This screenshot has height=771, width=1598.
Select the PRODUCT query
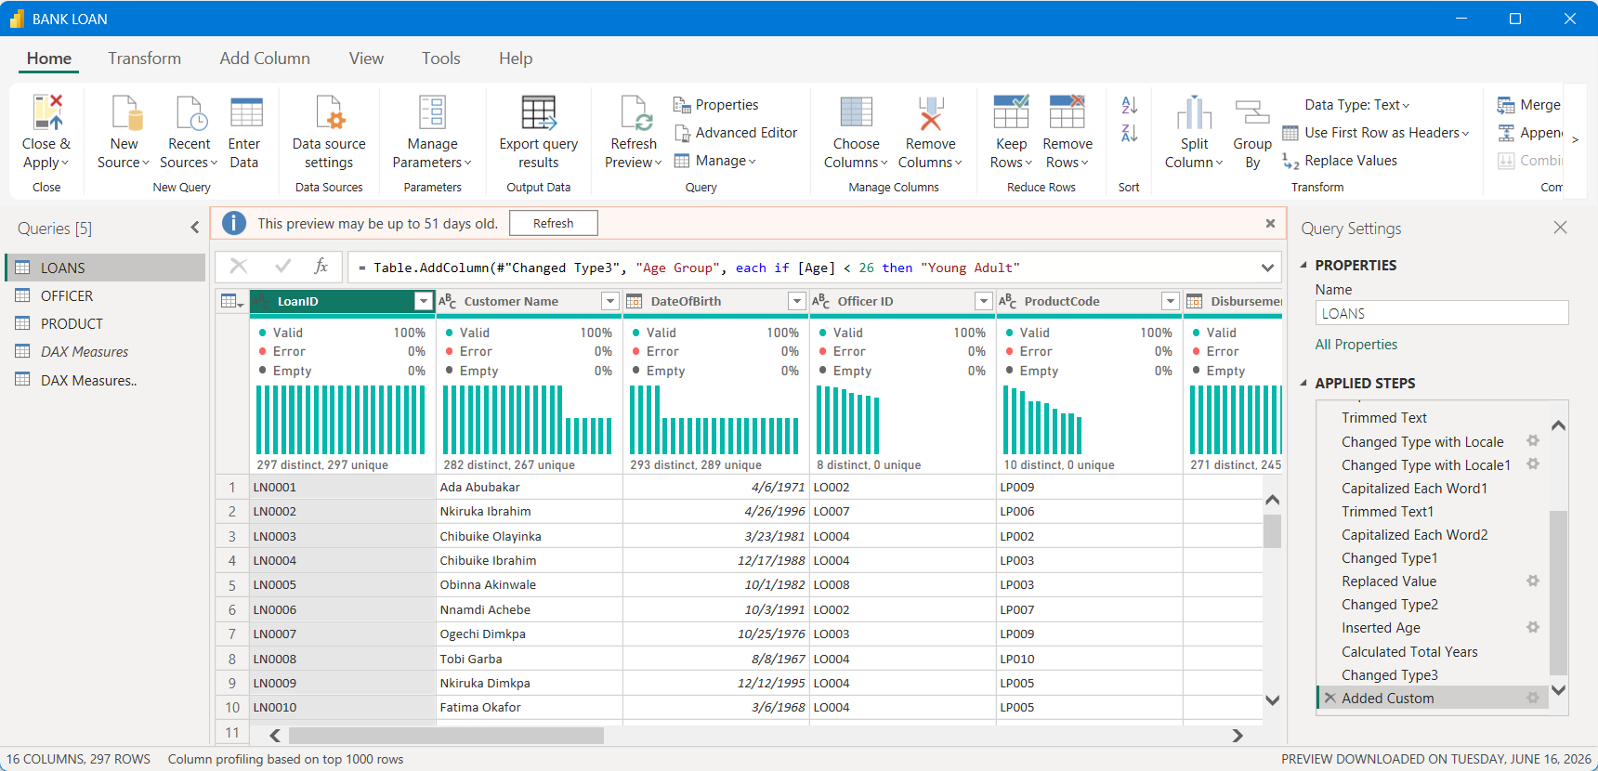point(105,323)
